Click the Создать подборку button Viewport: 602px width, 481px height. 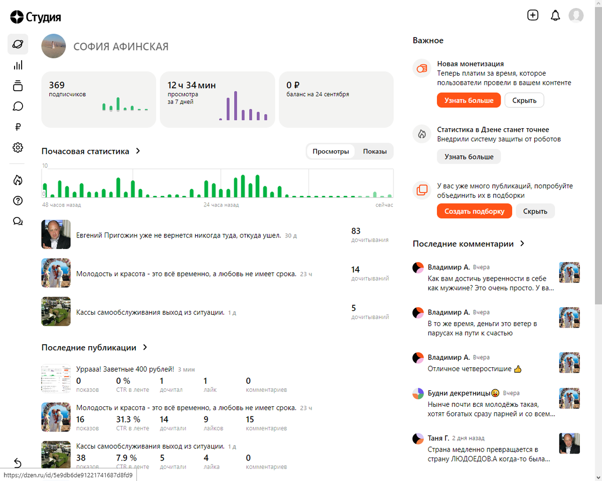point(475,211)
